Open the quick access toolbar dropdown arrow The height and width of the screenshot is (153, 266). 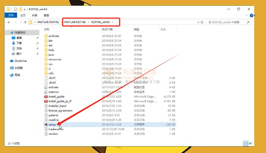click(25, 9)
